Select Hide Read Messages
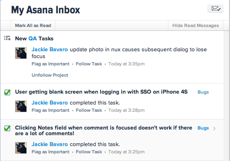 [196, 25]
